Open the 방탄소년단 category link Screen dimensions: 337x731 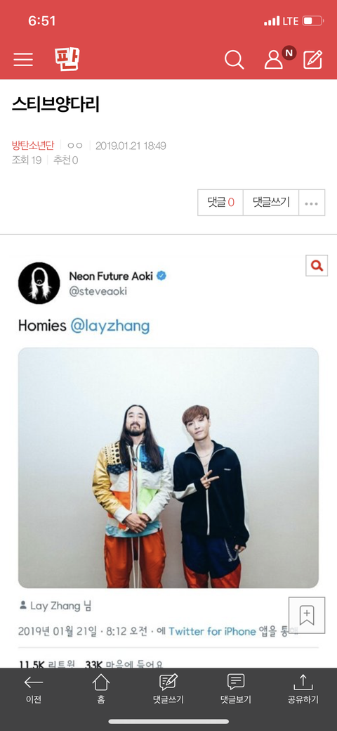click(33, 146)
